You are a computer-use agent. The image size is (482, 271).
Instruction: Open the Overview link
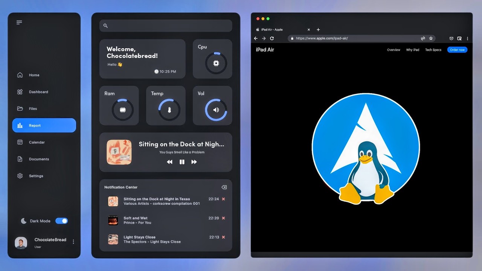click(394, 50)
